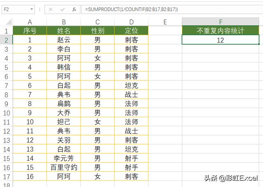Select row 2 header
Screen dimensions: 263x187
tap(7, 40)
